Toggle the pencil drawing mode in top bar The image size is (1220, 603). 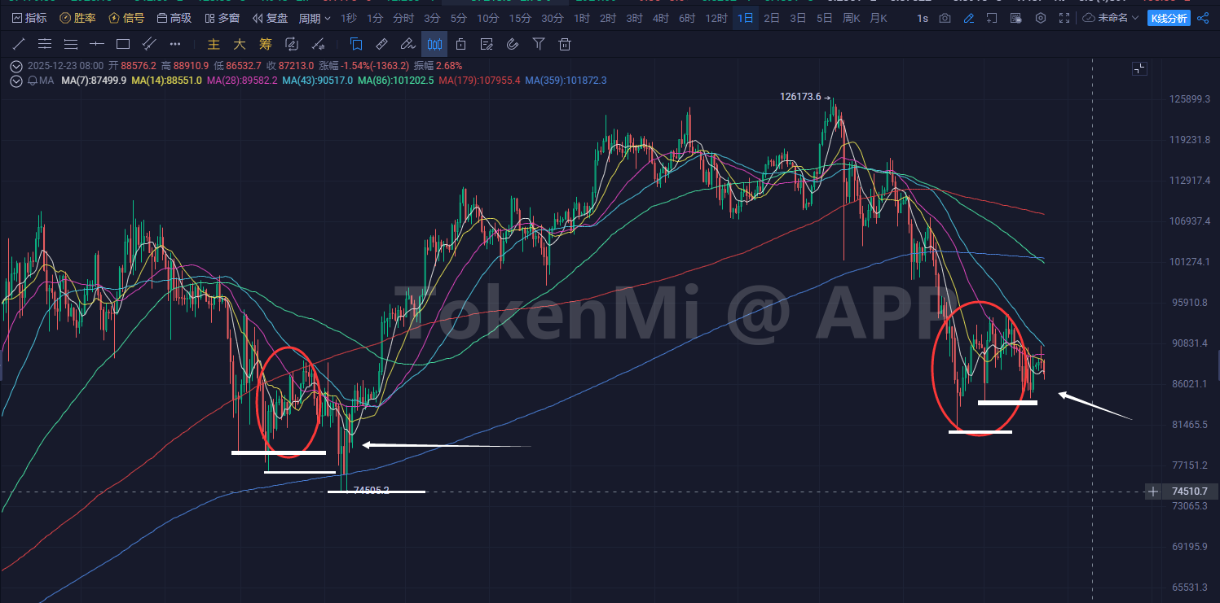click(x=968, y=18)
